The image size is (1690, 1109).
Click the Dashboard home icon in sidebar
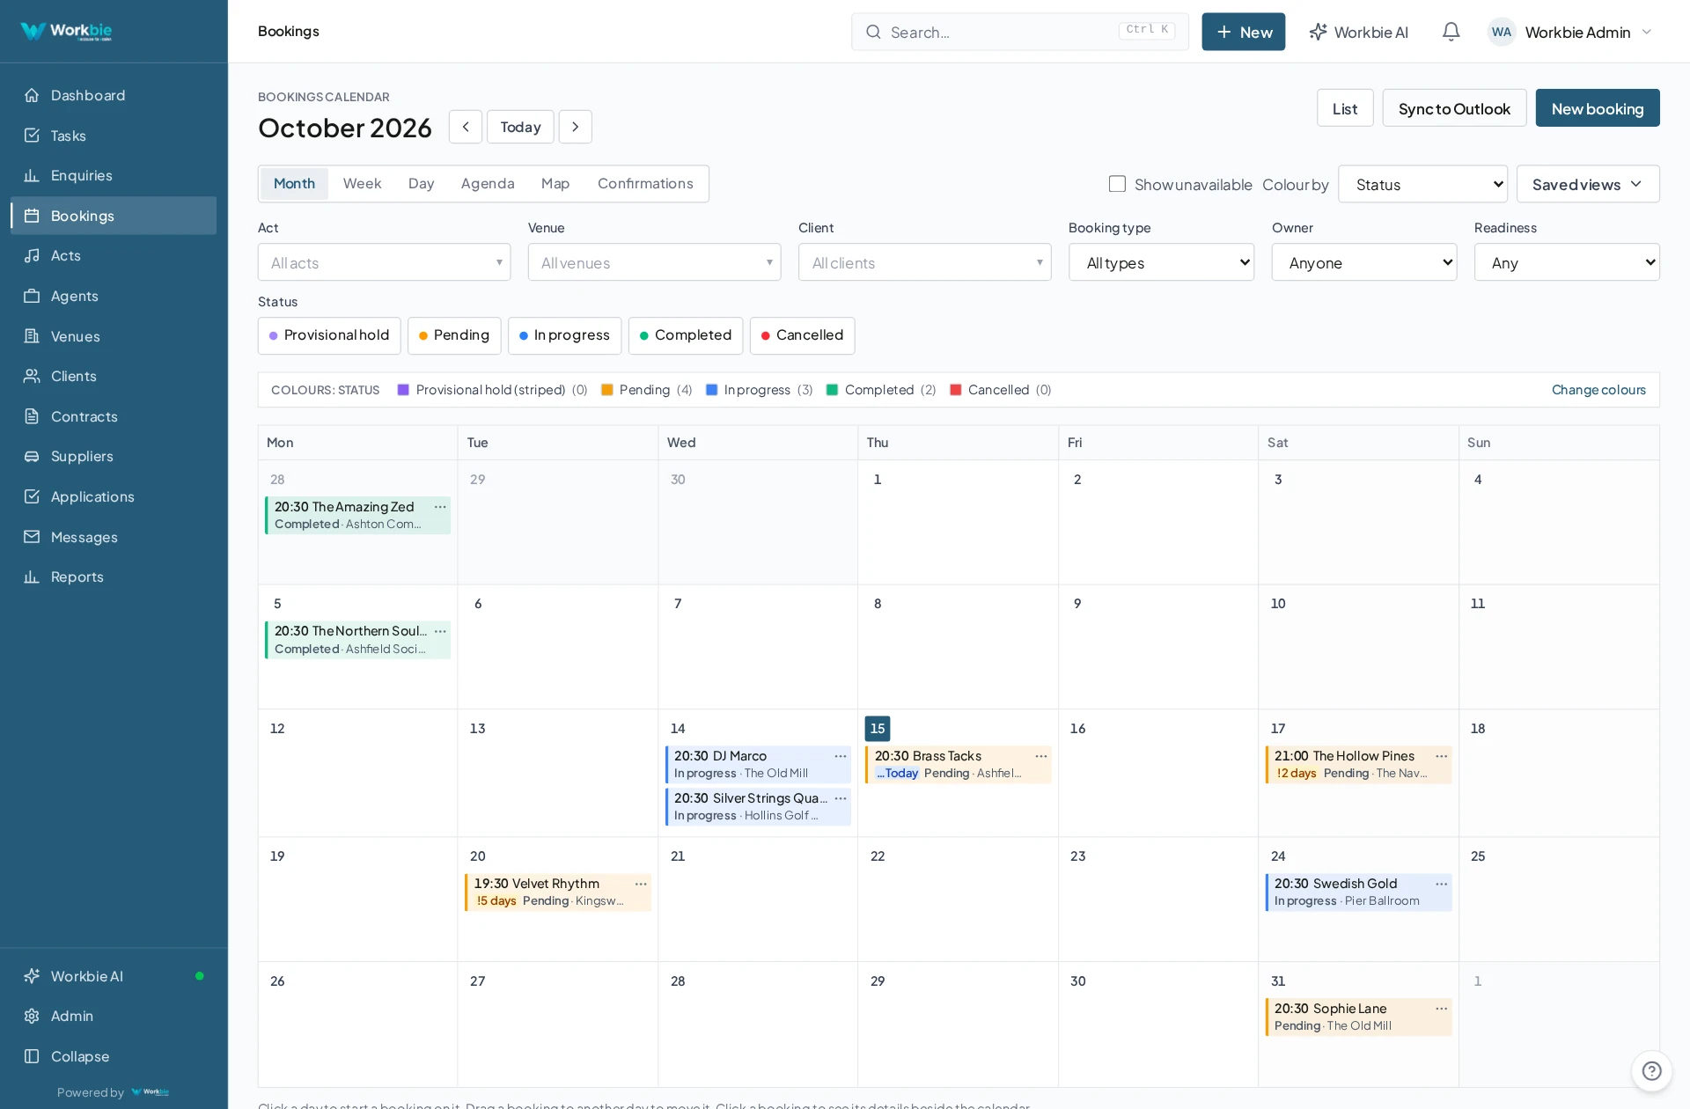coord(32,95)
